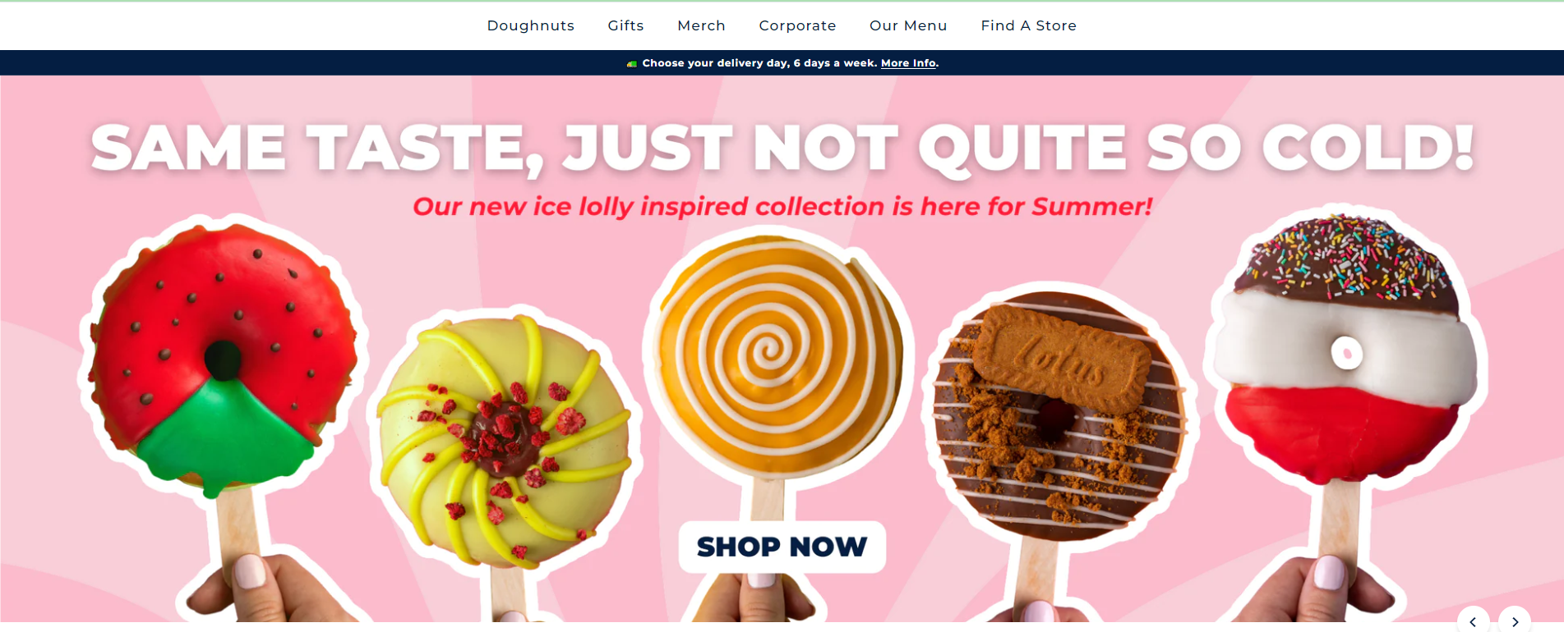Open the Corporate section
Screen dimensions: 1564x632
[x=797, y=25]
